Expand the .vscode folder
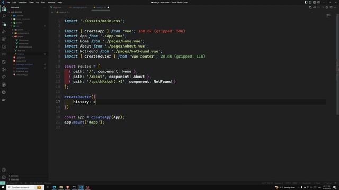The height and width of the screenshot is (190, 339). [20, 16]
